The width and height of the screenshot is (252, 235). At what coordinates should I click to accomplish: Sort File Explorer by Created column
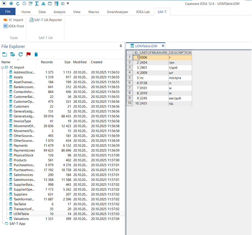pyautogui.click(x=97, y=62)
